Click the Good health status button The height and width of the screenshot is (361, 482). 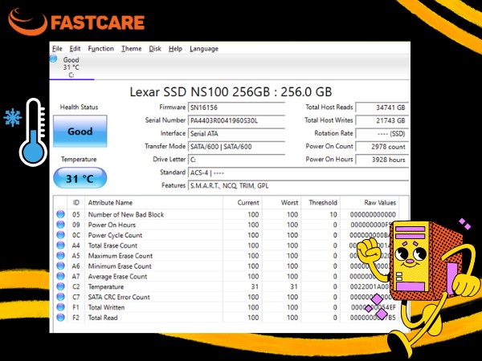point(80,131)
